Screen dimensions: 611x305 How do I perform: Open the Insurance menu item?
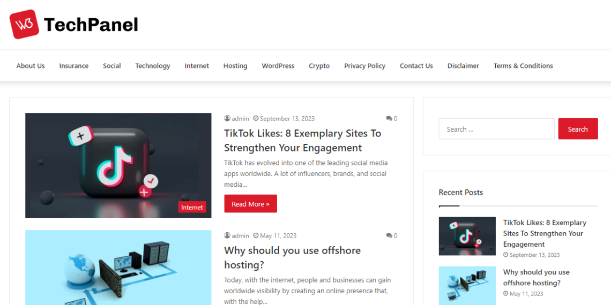(x=73, y=66)
